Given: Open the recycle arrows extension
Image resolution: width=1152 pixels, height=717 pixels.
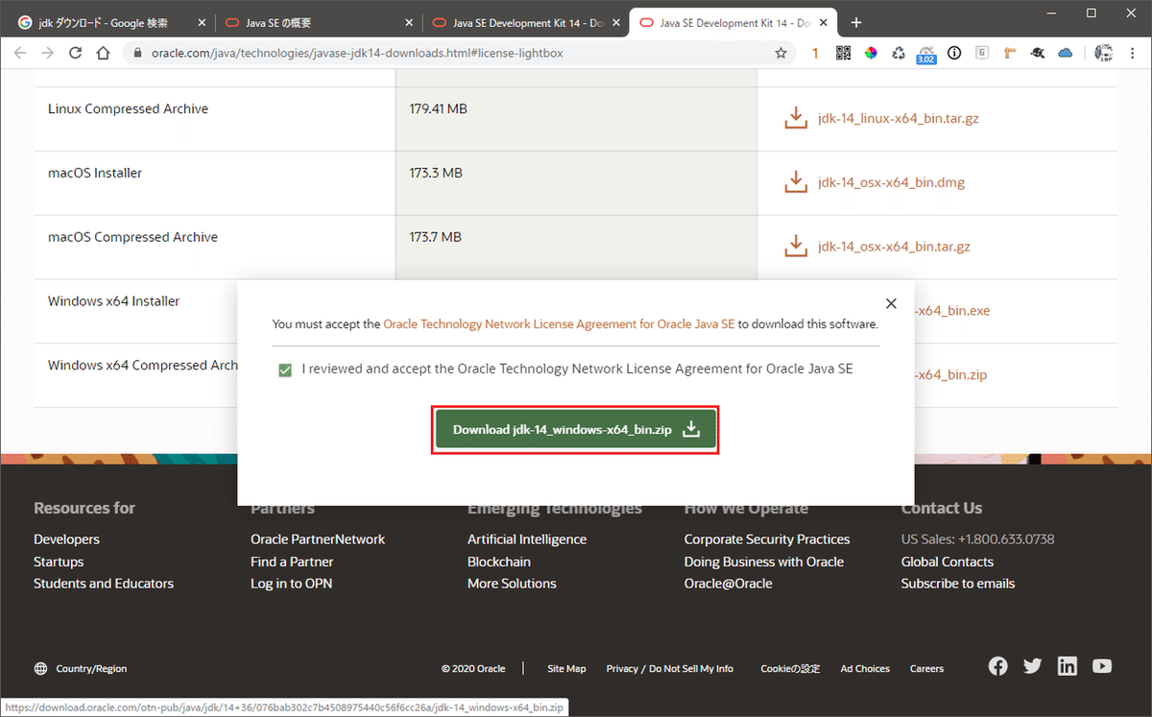Looking at the screenshot, I should point(899,54).
